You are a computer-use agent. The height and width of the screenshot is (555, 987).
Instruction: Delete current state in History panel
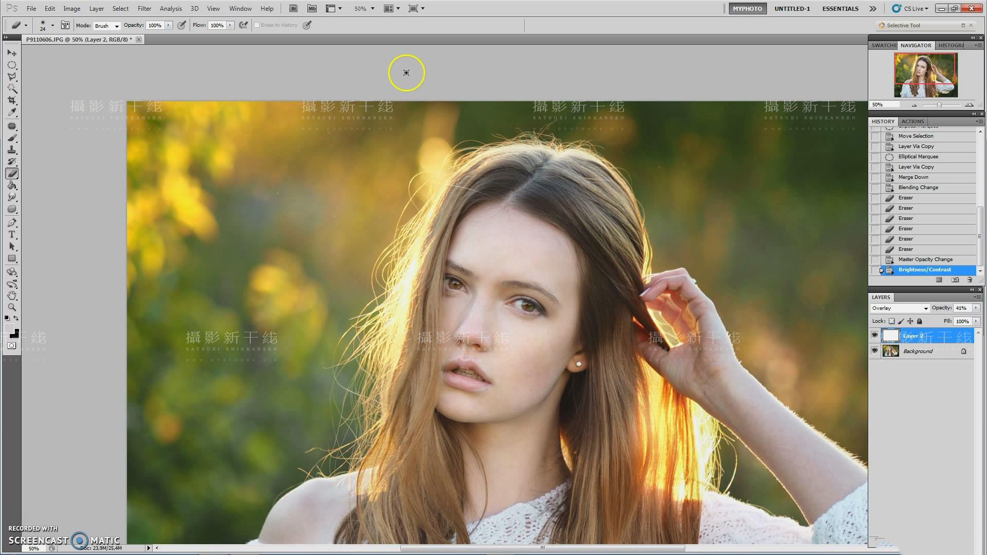click(x=970, y=280)
